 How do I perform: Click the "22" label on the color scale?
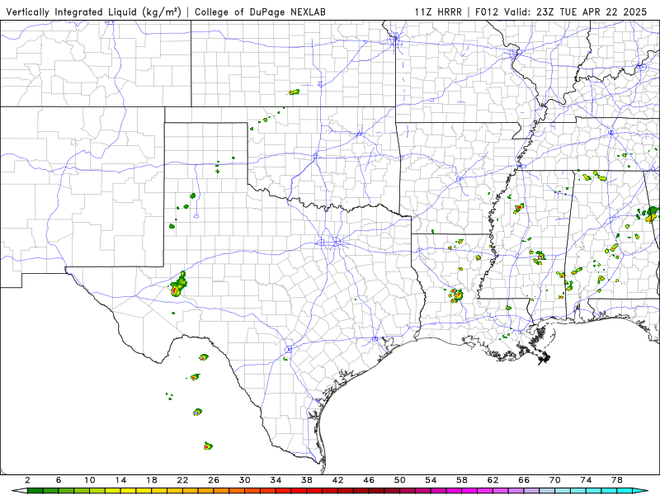click(x=182, y=480)
